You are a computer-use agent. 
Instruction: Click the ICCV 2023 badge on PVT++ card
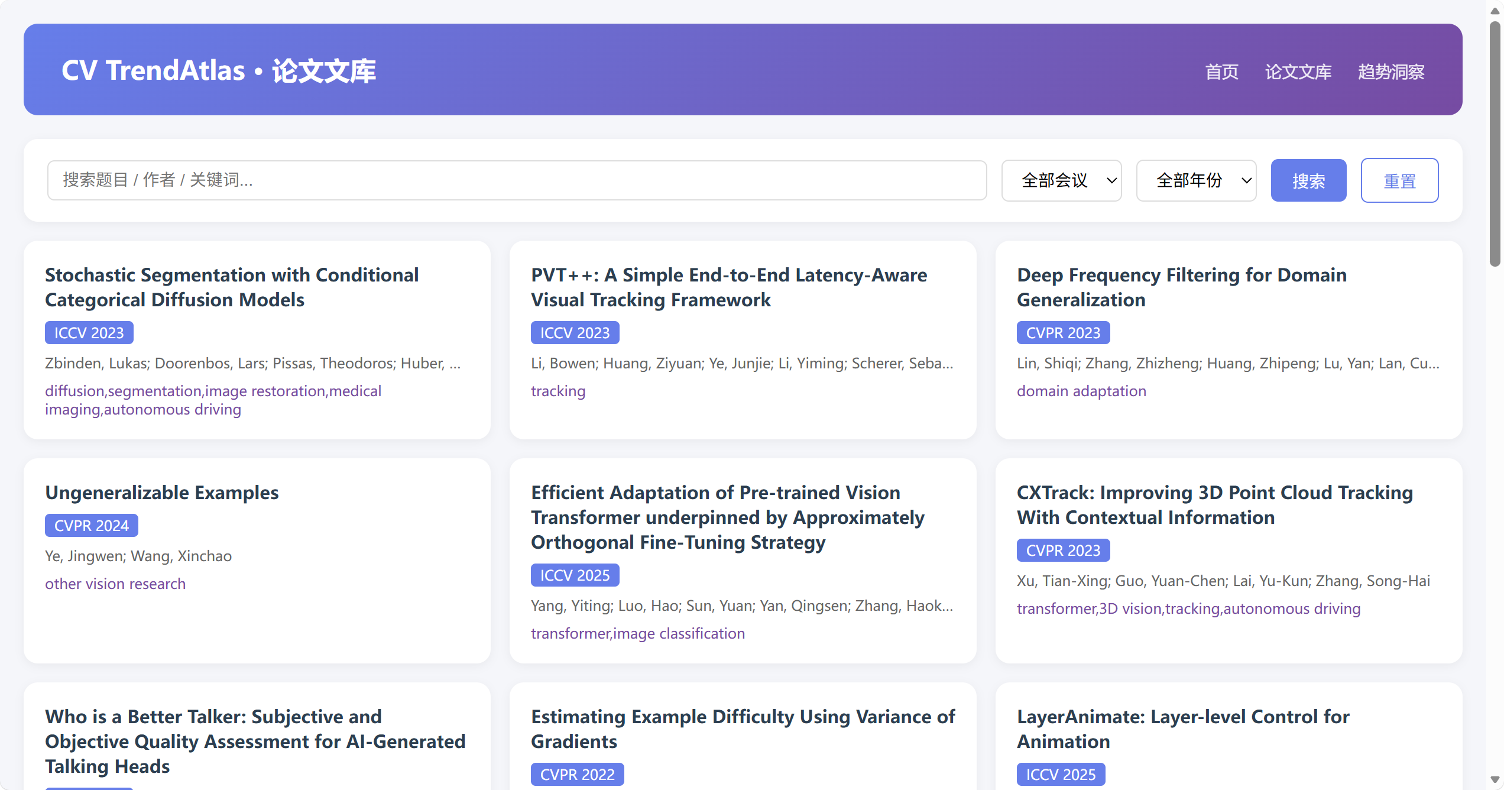click(x=575, y=333)
